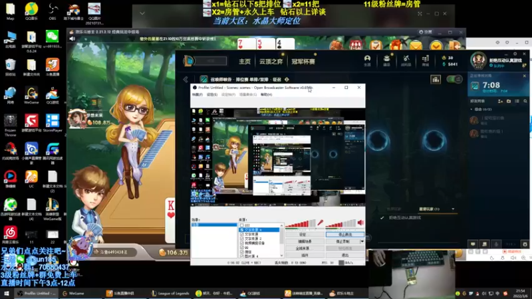Viewport: 532px width, 299px height.
Task: Open the Map folder on the desktop
Action: [10, 11]
